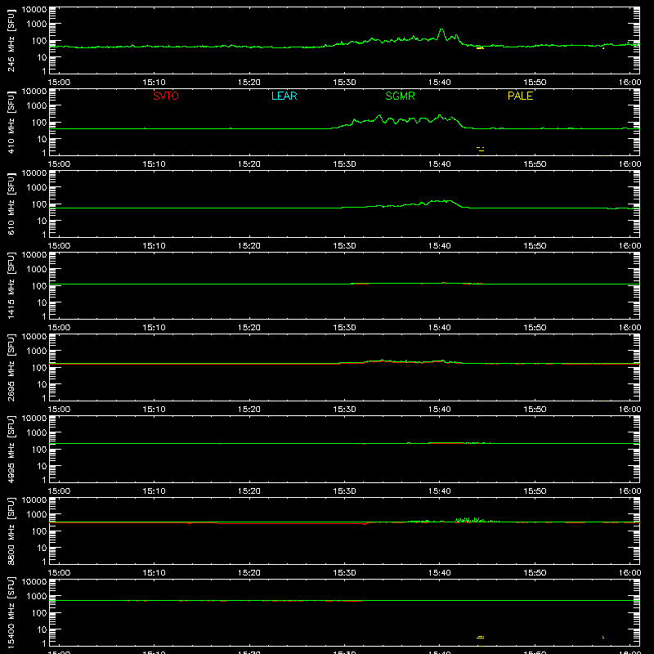Click the 8800 MHz noisy burst after 15:40
654x654 pixels.
pyautogui.click(x=471, y=520)
